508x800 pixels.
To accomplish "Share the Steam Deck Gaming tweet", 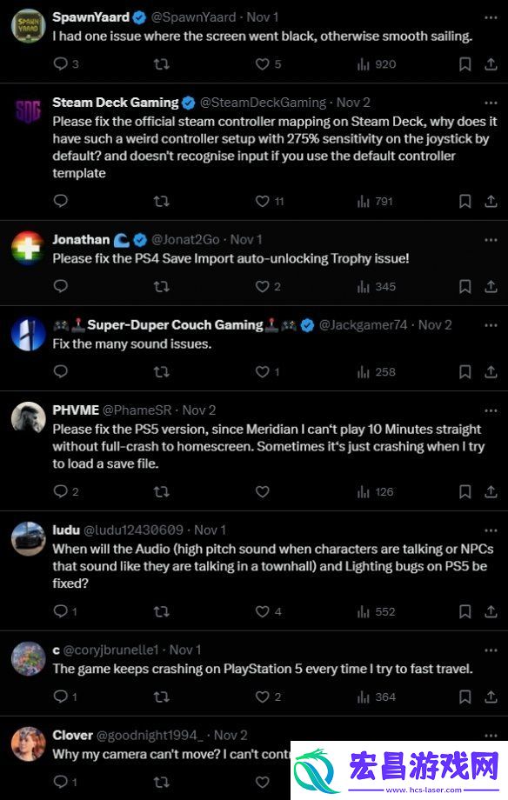I will tap(491, 201).
